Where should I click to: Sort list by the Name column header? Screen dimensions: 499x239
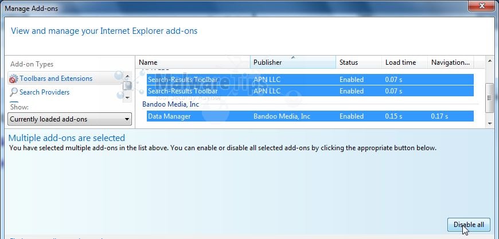193,62
